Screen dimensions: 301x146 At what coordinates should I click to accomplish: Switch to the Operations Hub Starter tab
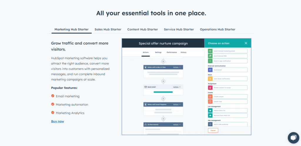(x=218, y=30)
